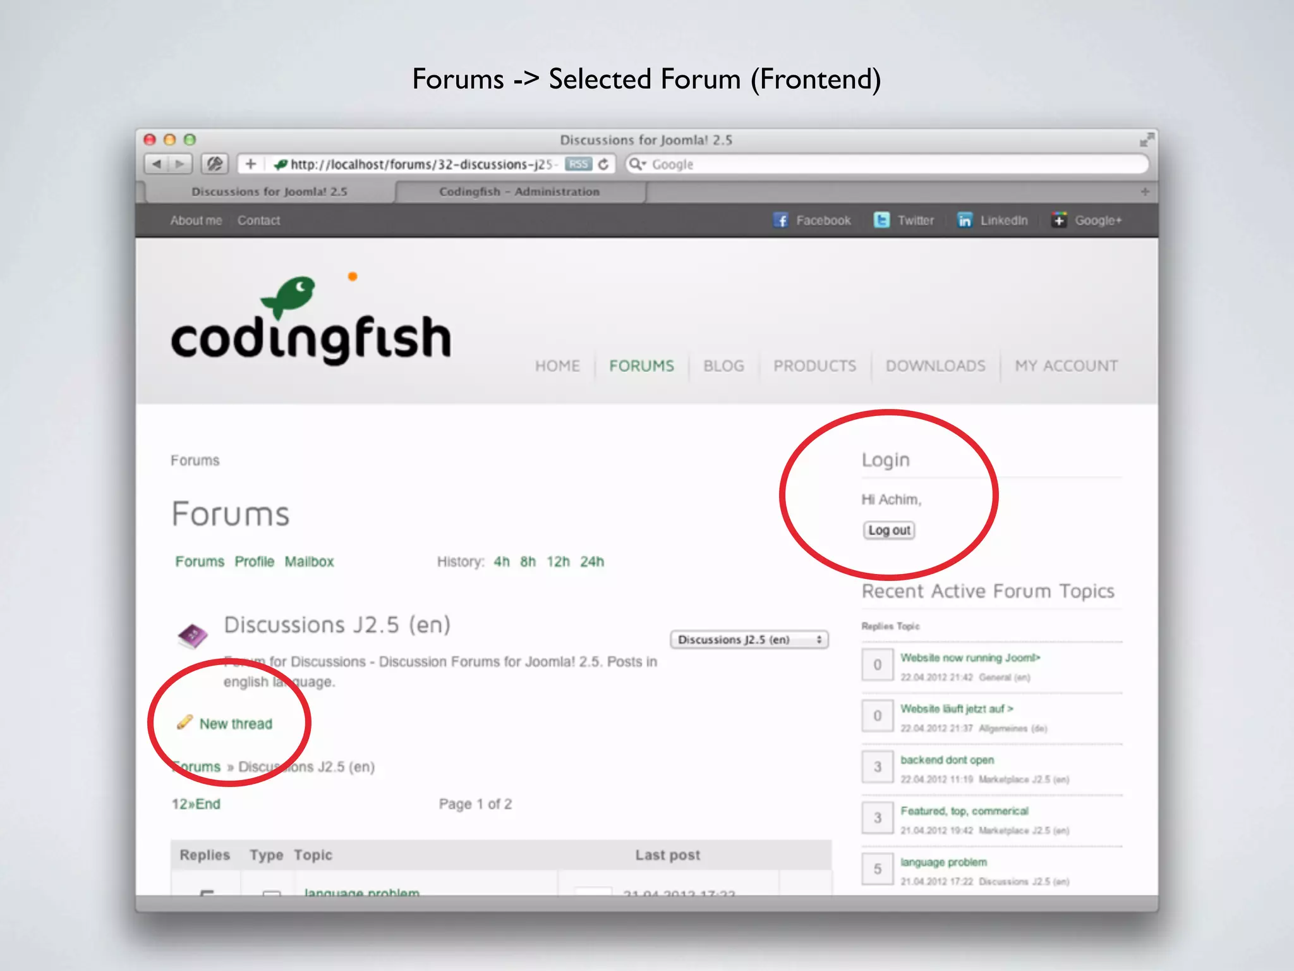Screen dimensions: 1294x971
Task: Open topic 'Website now running Joomla'
Action: click(x=970, y=658)
